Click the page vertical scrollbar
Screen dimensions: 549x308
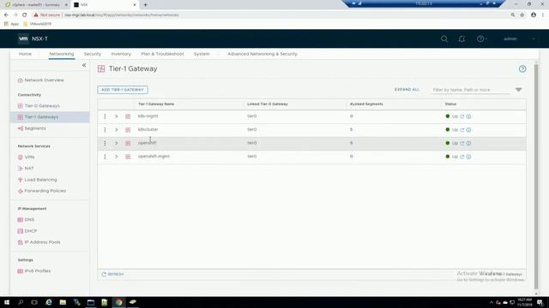point(535,176)
